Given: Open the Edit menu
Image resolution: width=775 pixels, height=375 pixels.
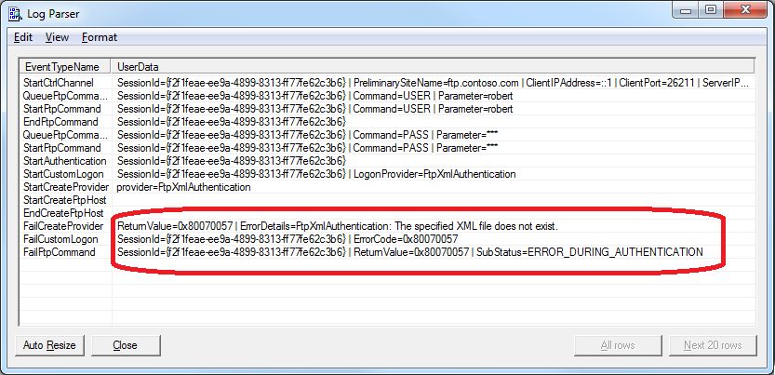Looking at the screenshot, I should [23, 37].
